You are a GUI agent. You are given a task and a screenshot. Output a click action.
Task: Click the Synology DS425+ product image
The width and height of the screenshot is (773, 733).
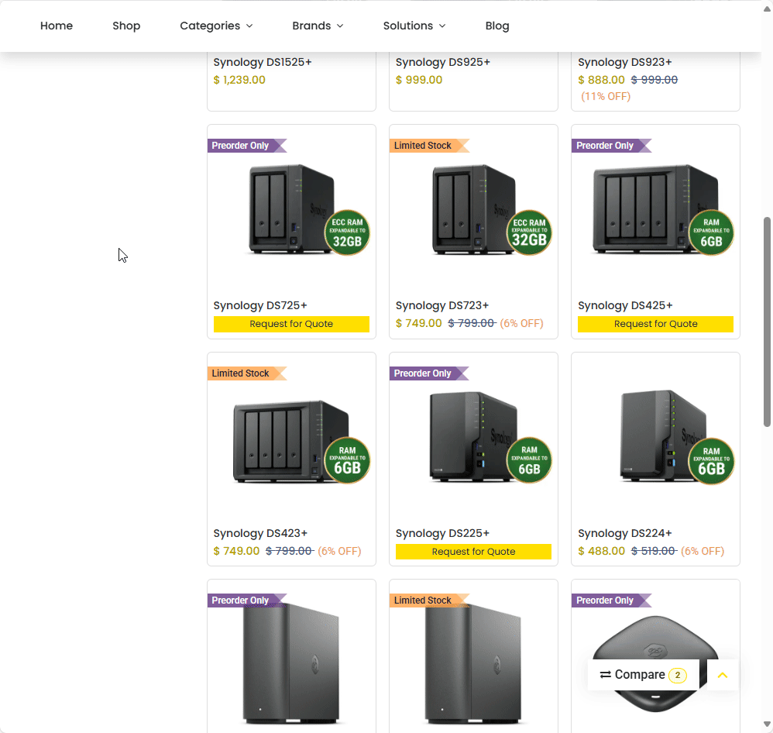click(x=655, y=210)
